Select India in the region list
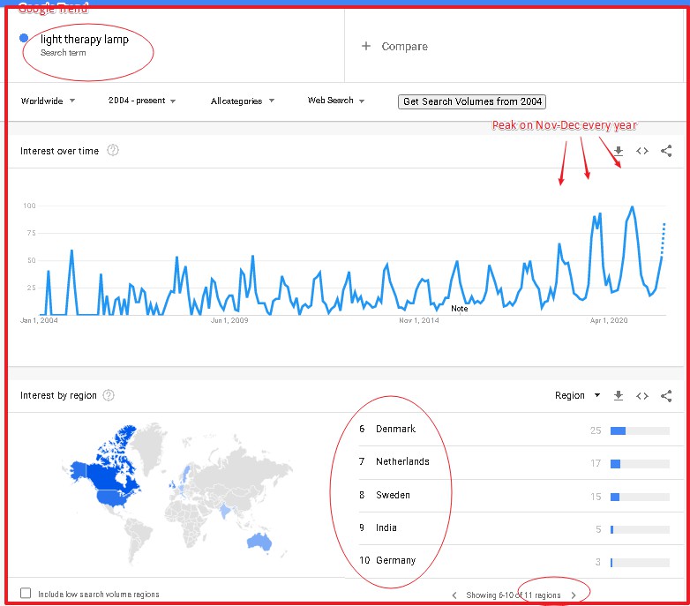 click(386, 527)
